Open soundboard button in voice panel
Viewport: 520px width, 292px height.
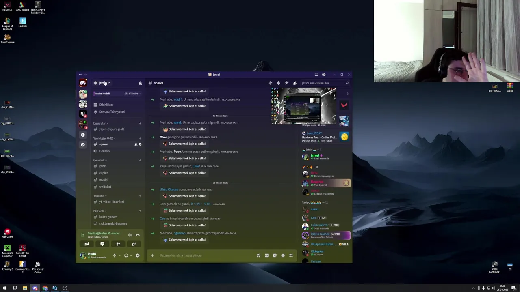click(x=134, y=244)
